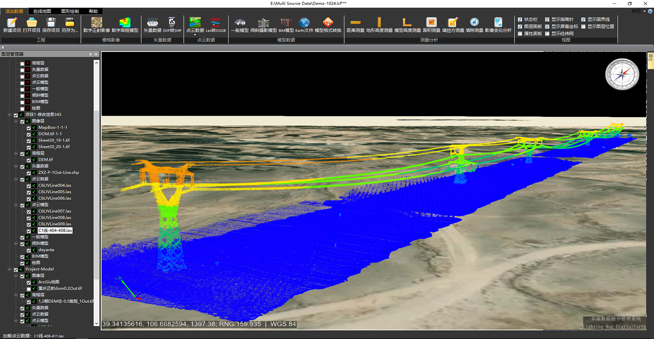The width and height of the screenshot is (654, 339).
Task: Open the BIM模型 model loader
Action: click(x=286, y=23)
